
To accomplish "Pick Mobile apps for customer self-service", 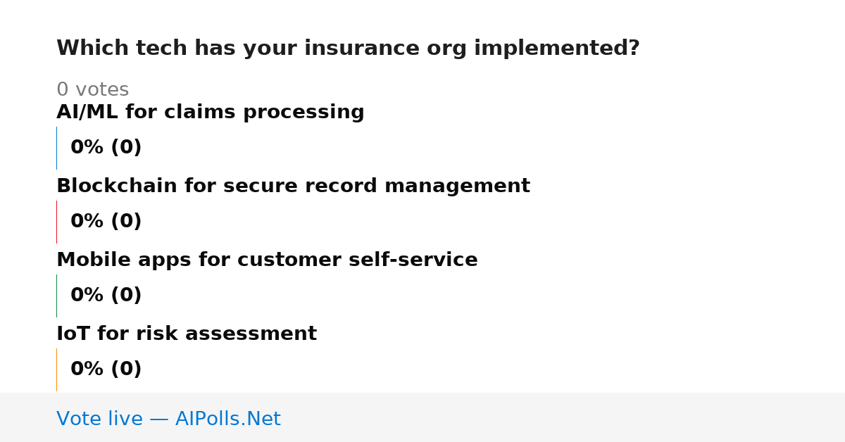I will [267, 260].
